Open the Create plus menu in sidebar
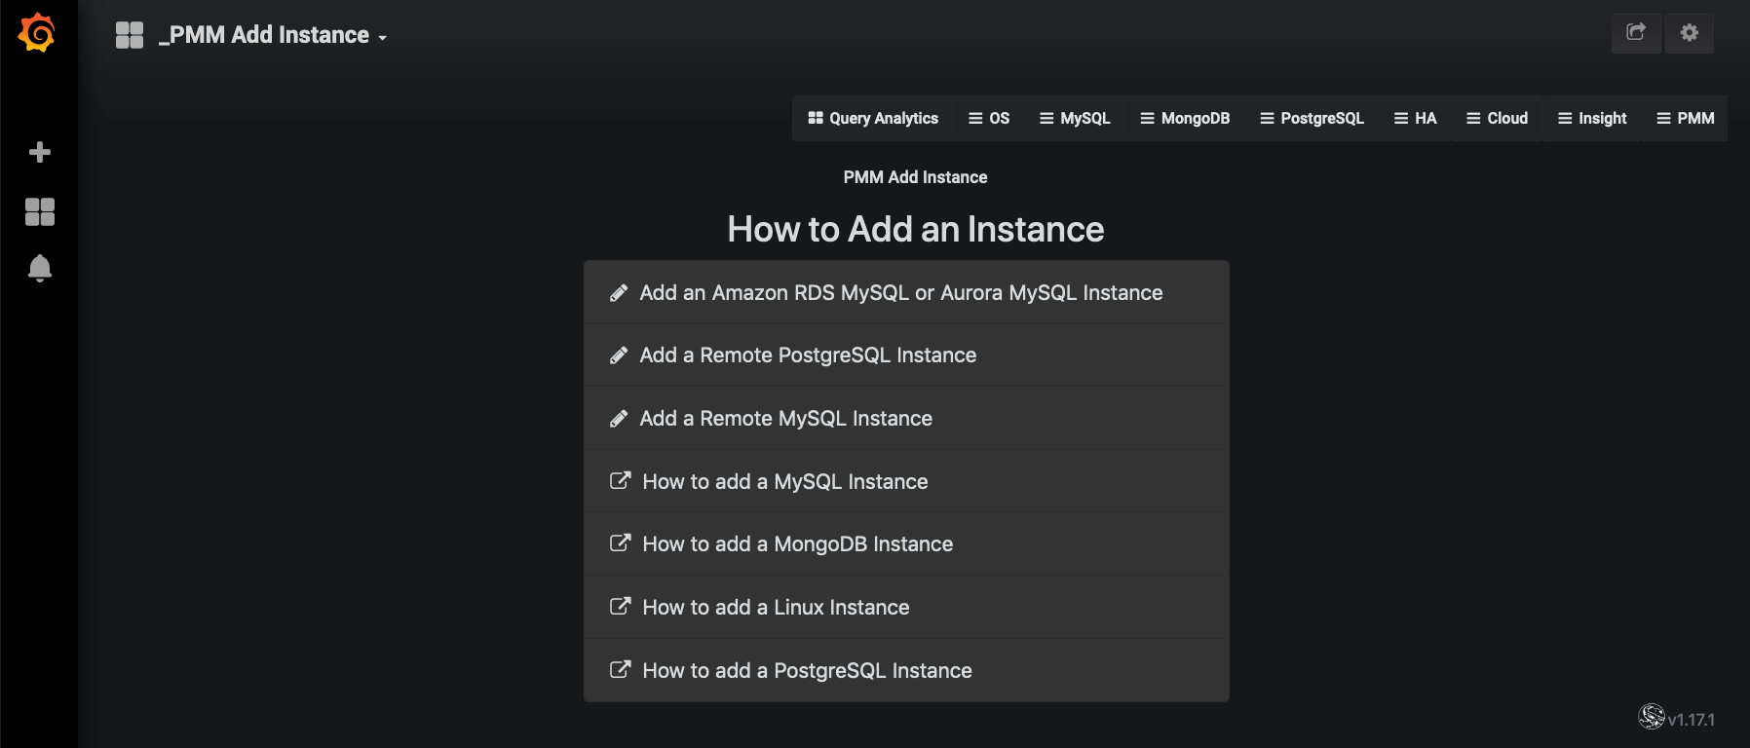Viewport: 1750px width, 748px height. [40, 152]
